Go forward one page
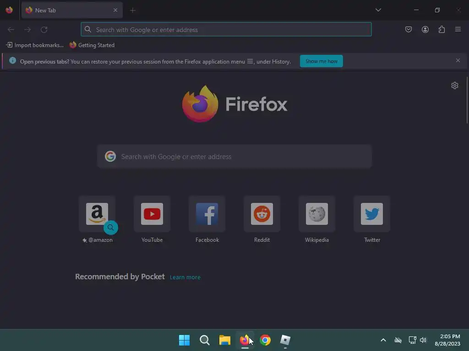The image size is (469, 351). click(27, 30)
